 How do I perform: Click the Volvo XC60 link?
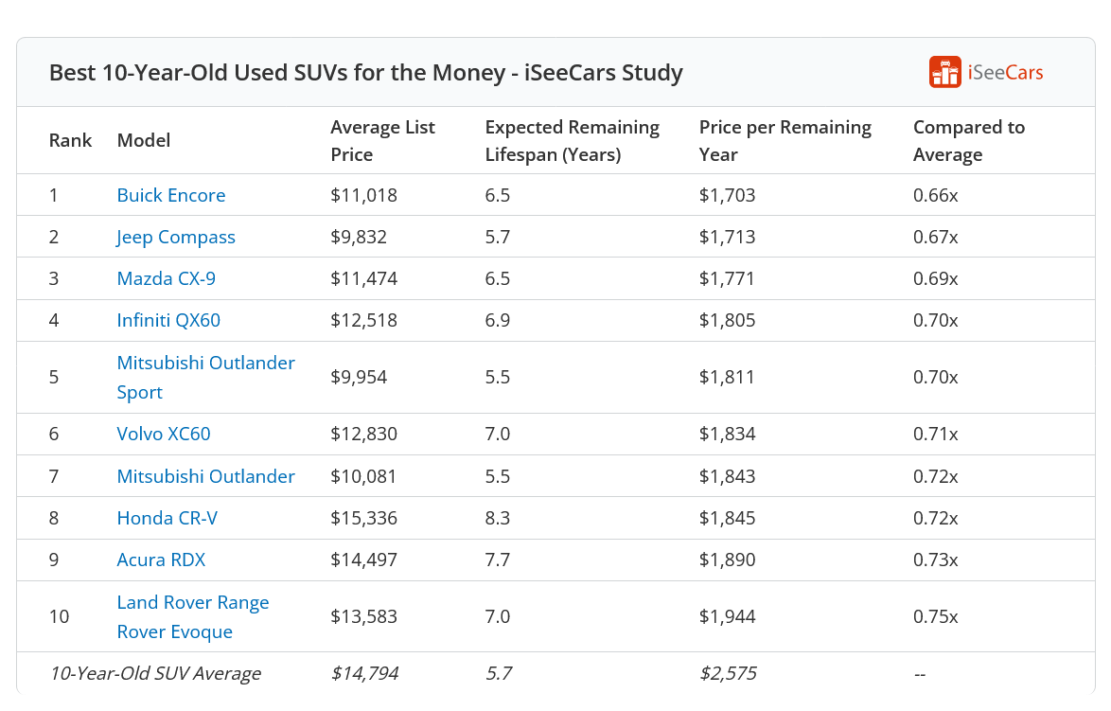164,434
